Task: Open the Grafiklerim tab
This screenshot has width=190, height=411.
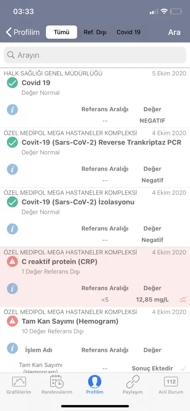Action: point(19,385)
